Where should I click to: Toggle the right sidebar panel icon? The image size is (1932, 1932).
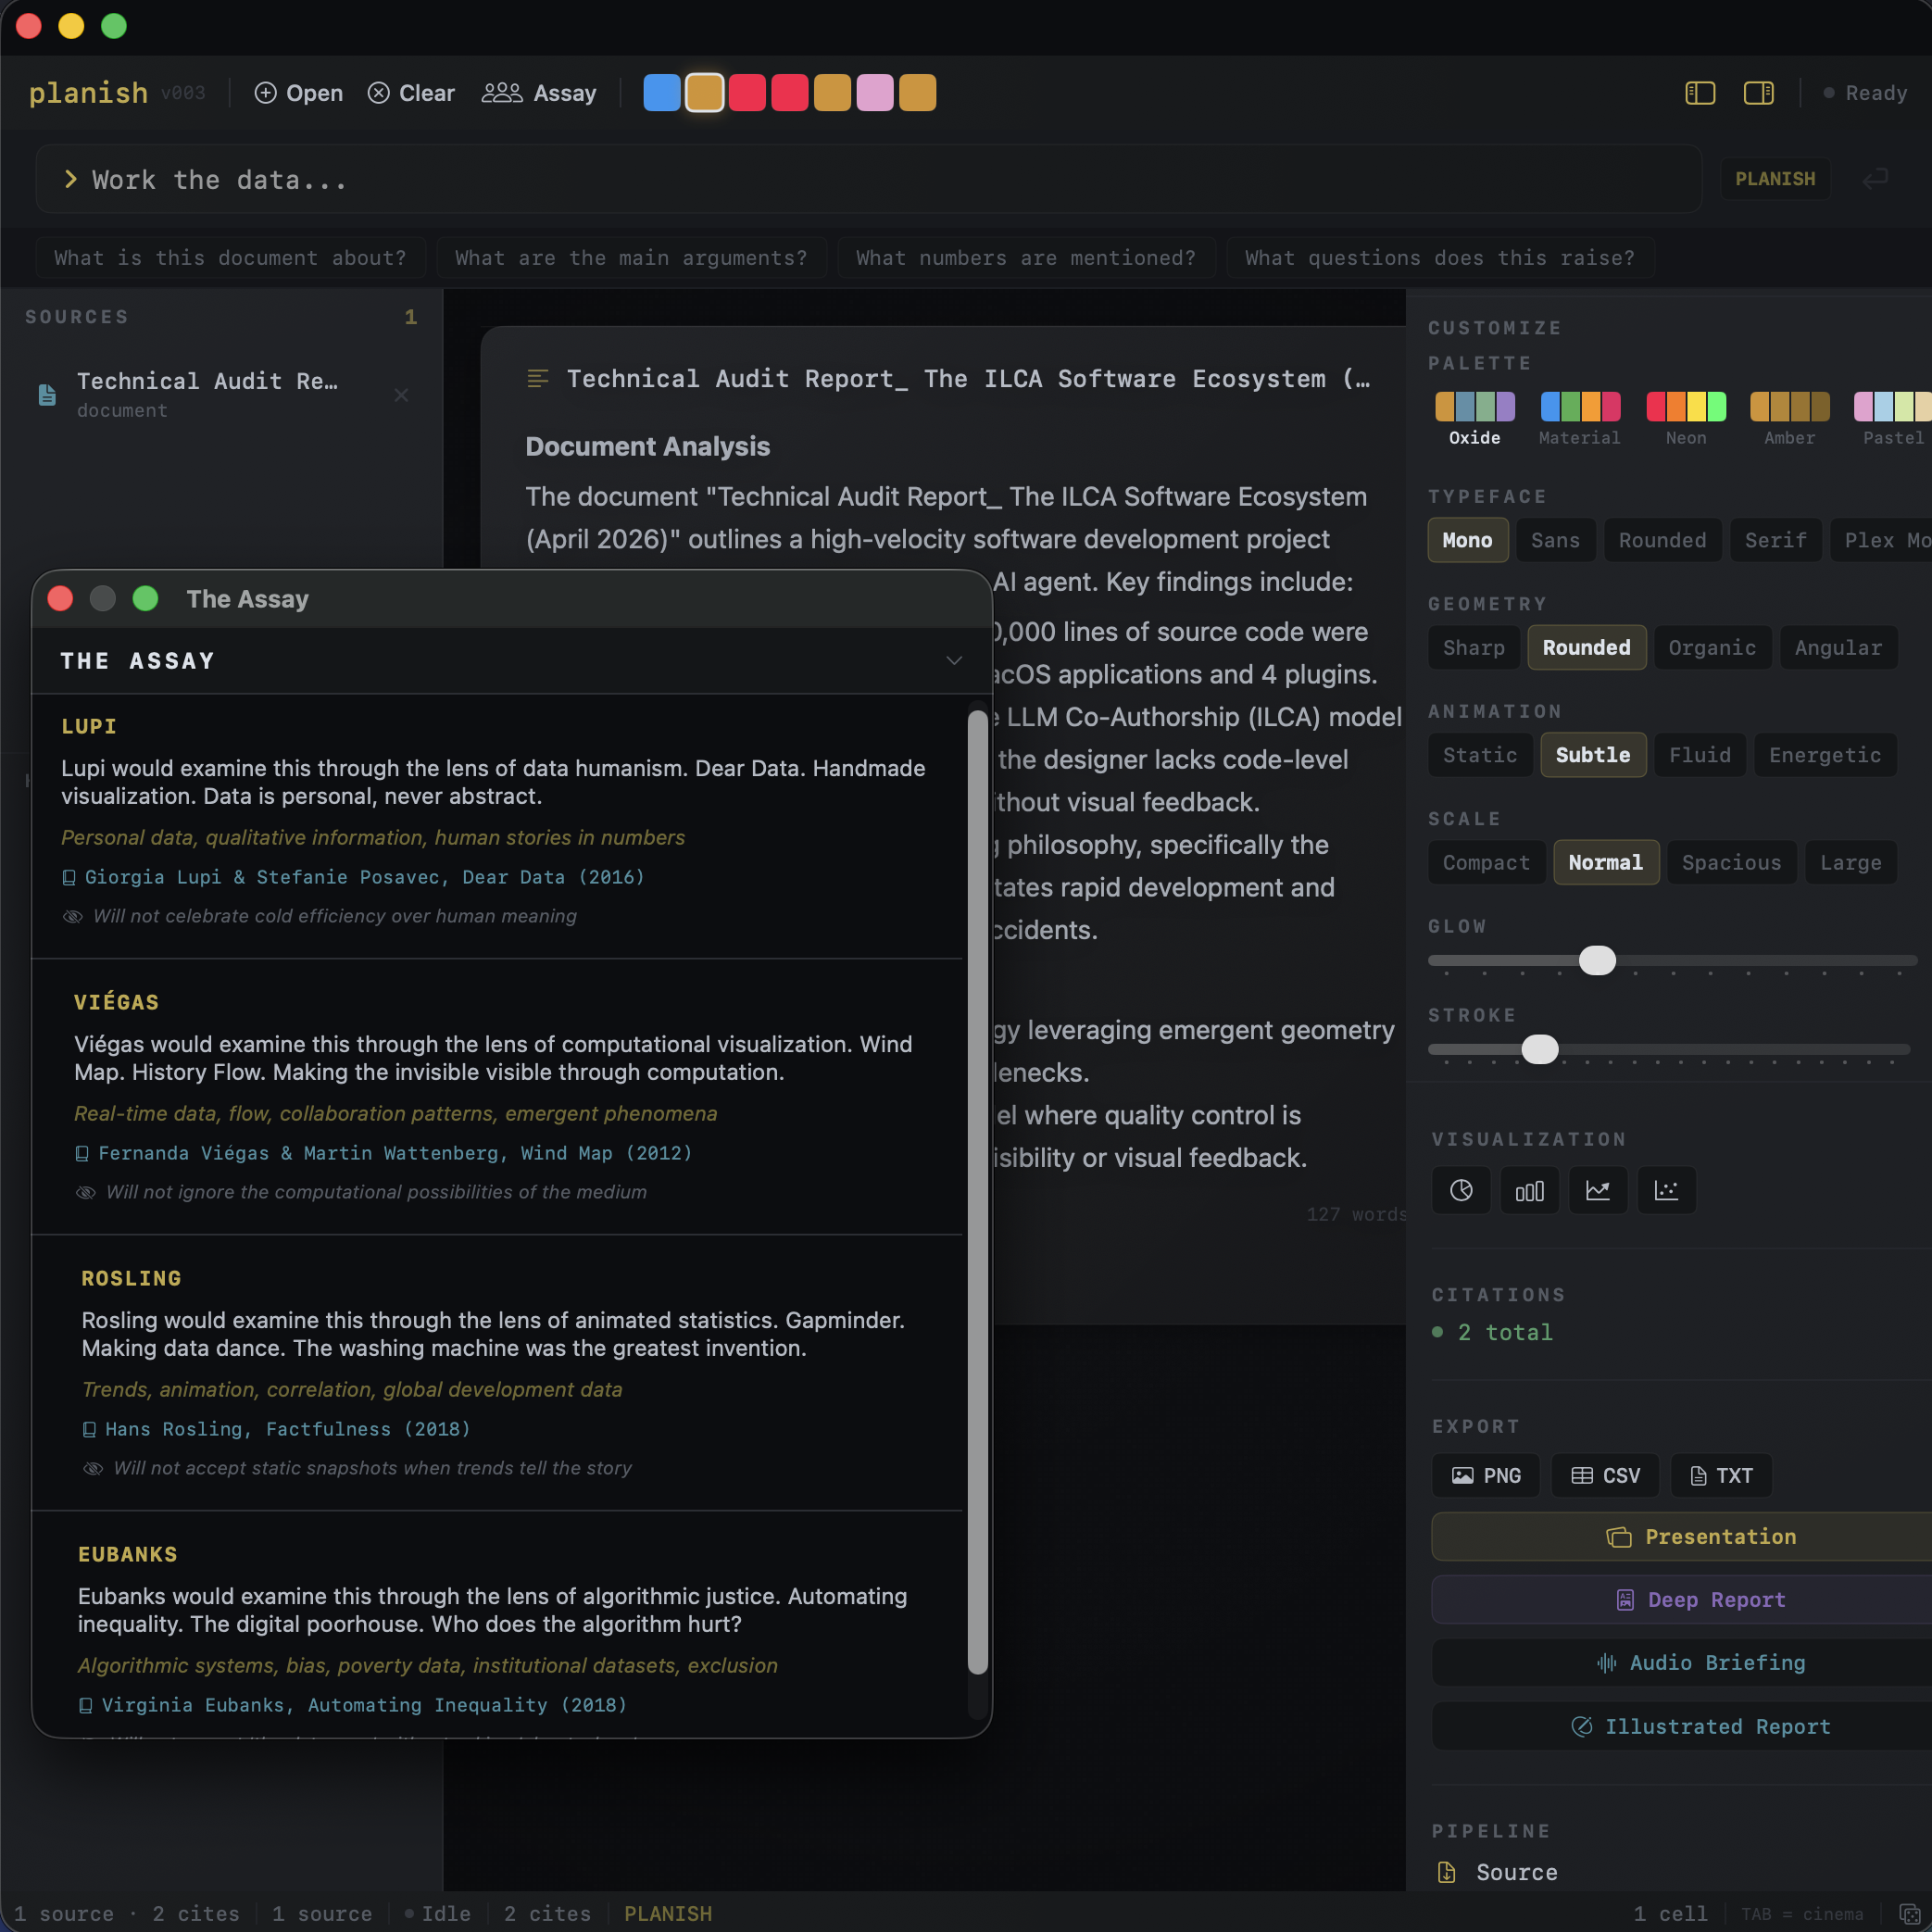tap(1759, 92)
